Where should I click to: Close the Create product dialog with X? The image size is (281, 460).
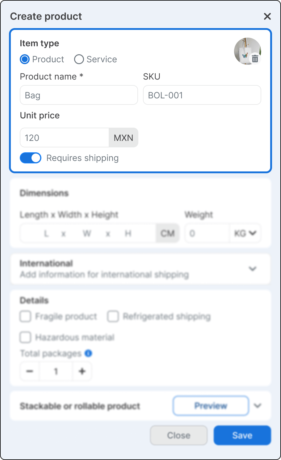pyautogui.click(x=267, y=16)
